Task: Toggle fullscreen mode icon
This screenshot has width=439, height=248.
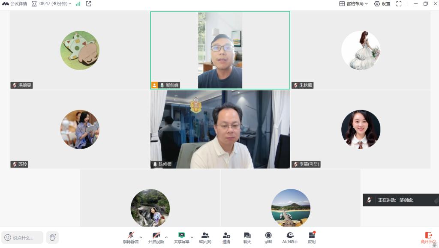Action: tap(399, 4)
